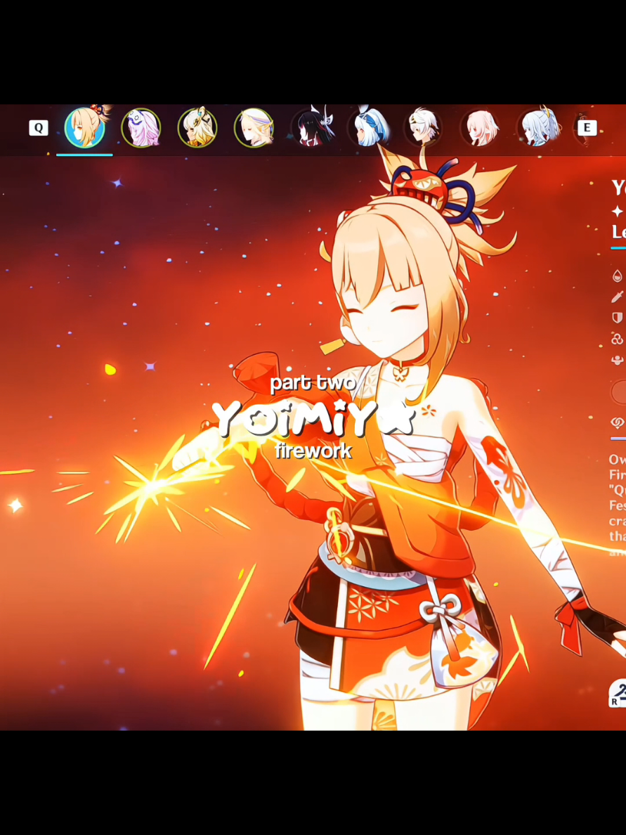Select the pale pink short-haired avatar
The image size is (626, 835).
click(x=481, y=128)
